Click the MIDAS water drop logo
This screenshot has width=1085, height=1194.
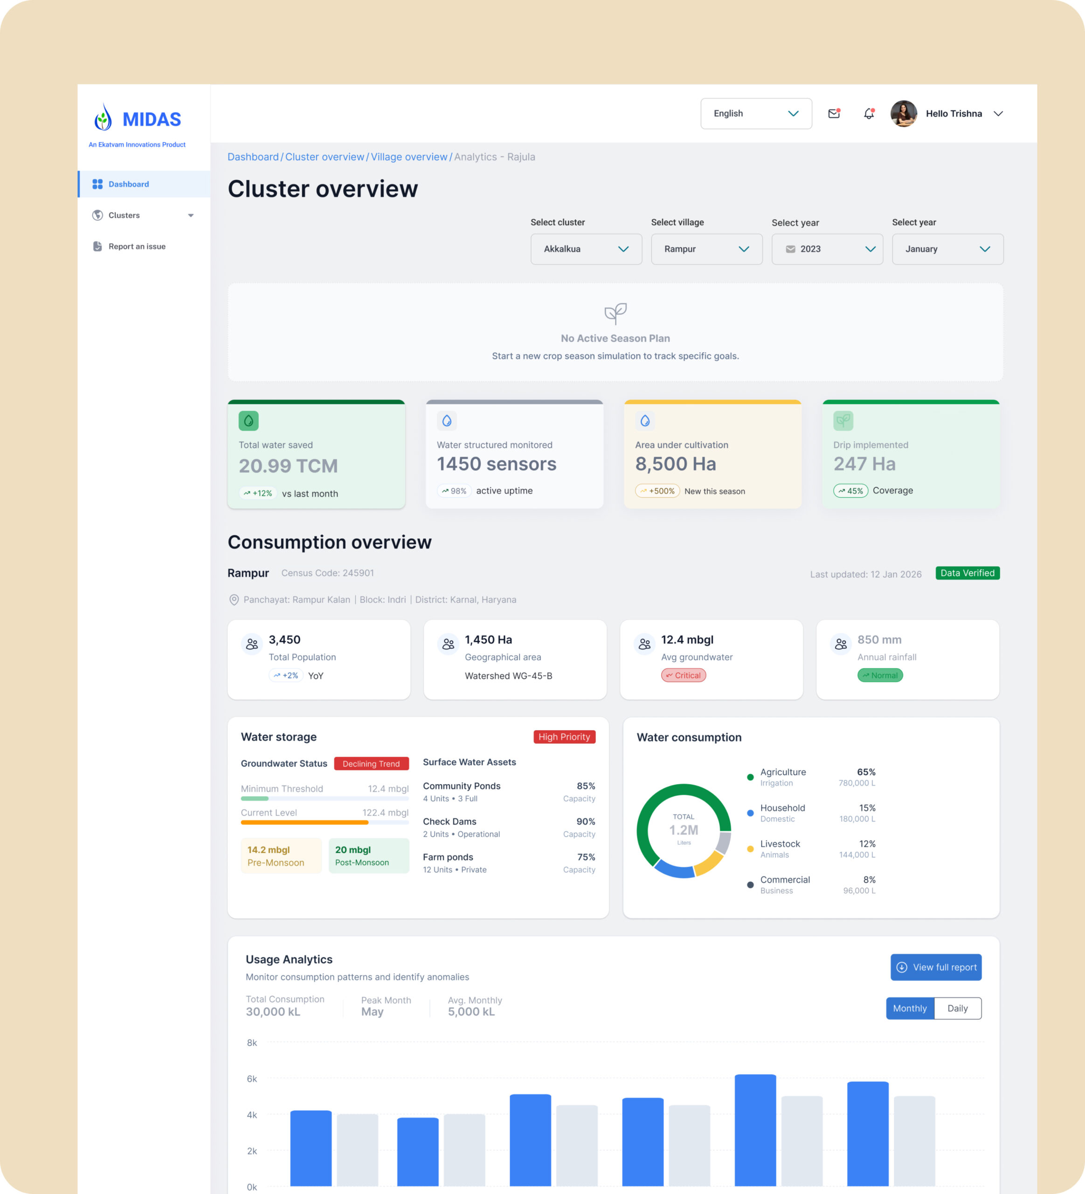coord(104,118)
